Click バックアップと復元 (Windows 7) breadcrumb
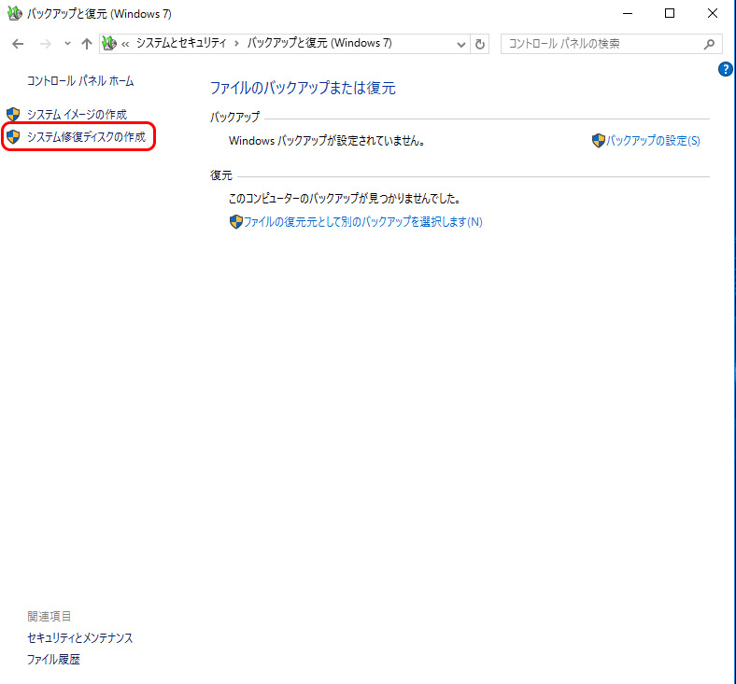This screenshot has width=736, height=684. [319, 43]
